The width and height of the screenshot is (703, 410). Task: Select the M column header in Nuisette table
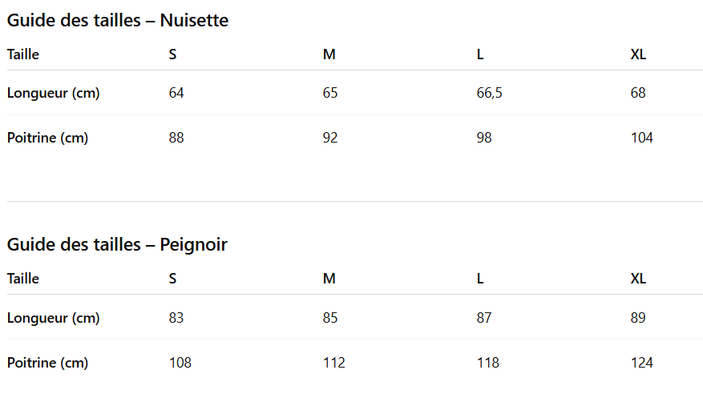(x=329, y=54)
